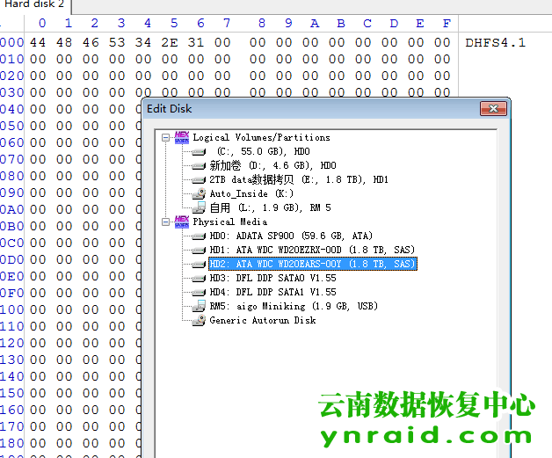Click the removable drive icon for L:

[198, 207]
